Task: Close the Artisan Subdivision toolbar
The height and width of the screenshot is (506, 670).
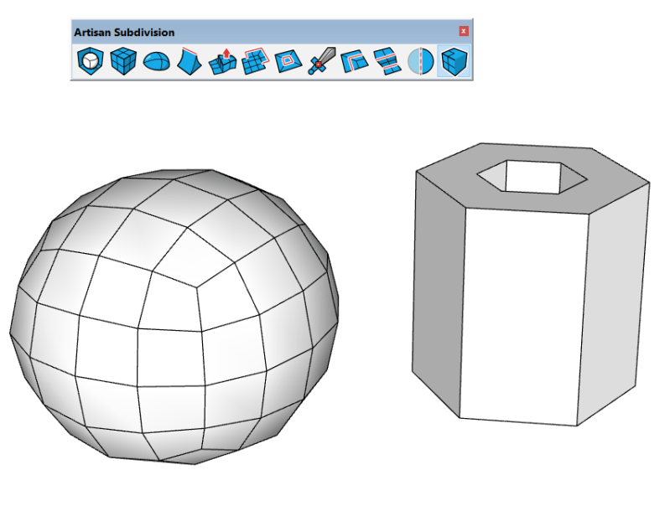Action: click(x=464, y=31)
